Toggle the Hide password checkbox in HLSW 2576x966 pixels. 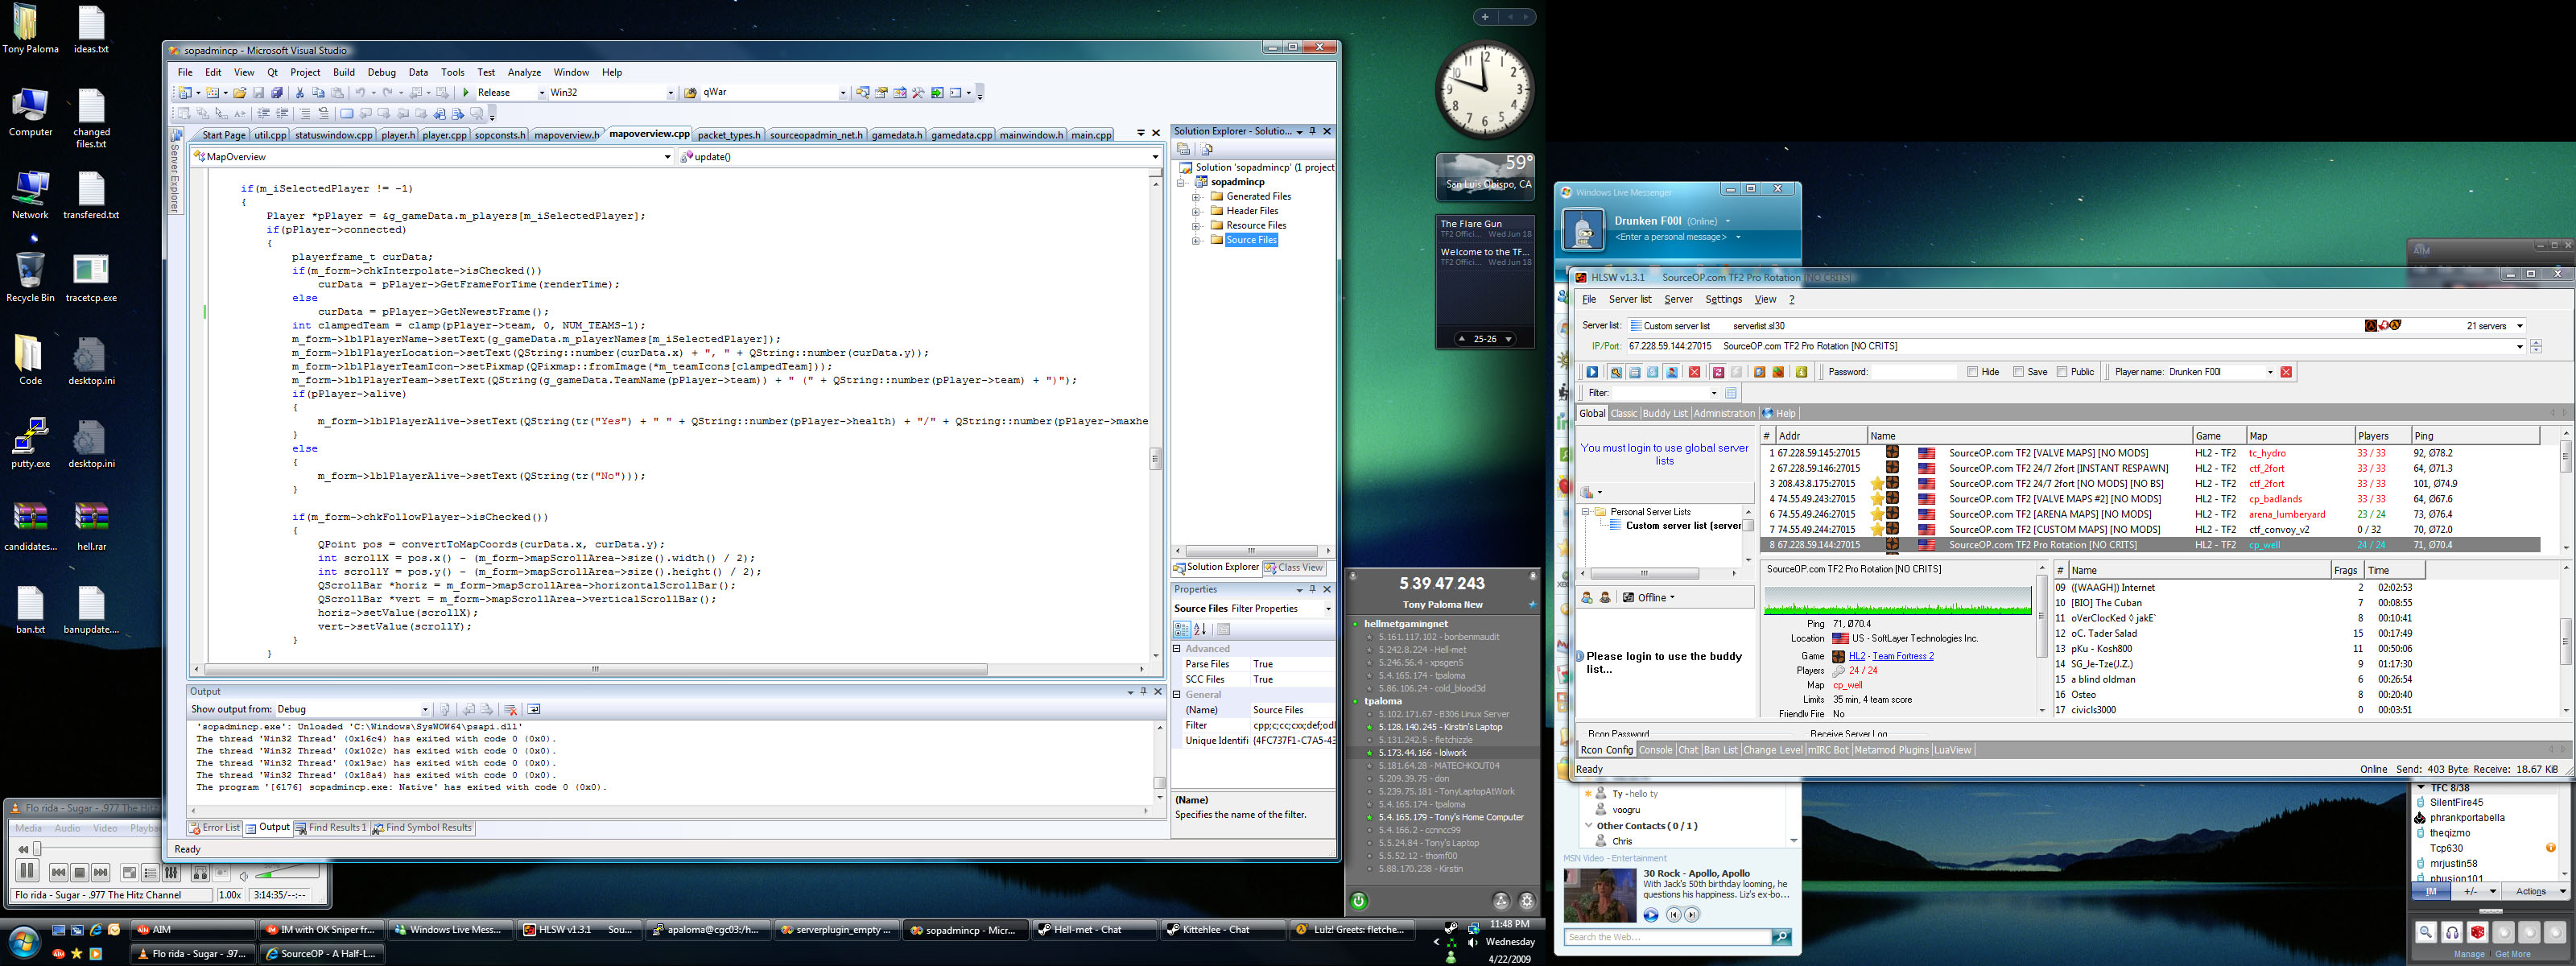tap(1972, 372)
